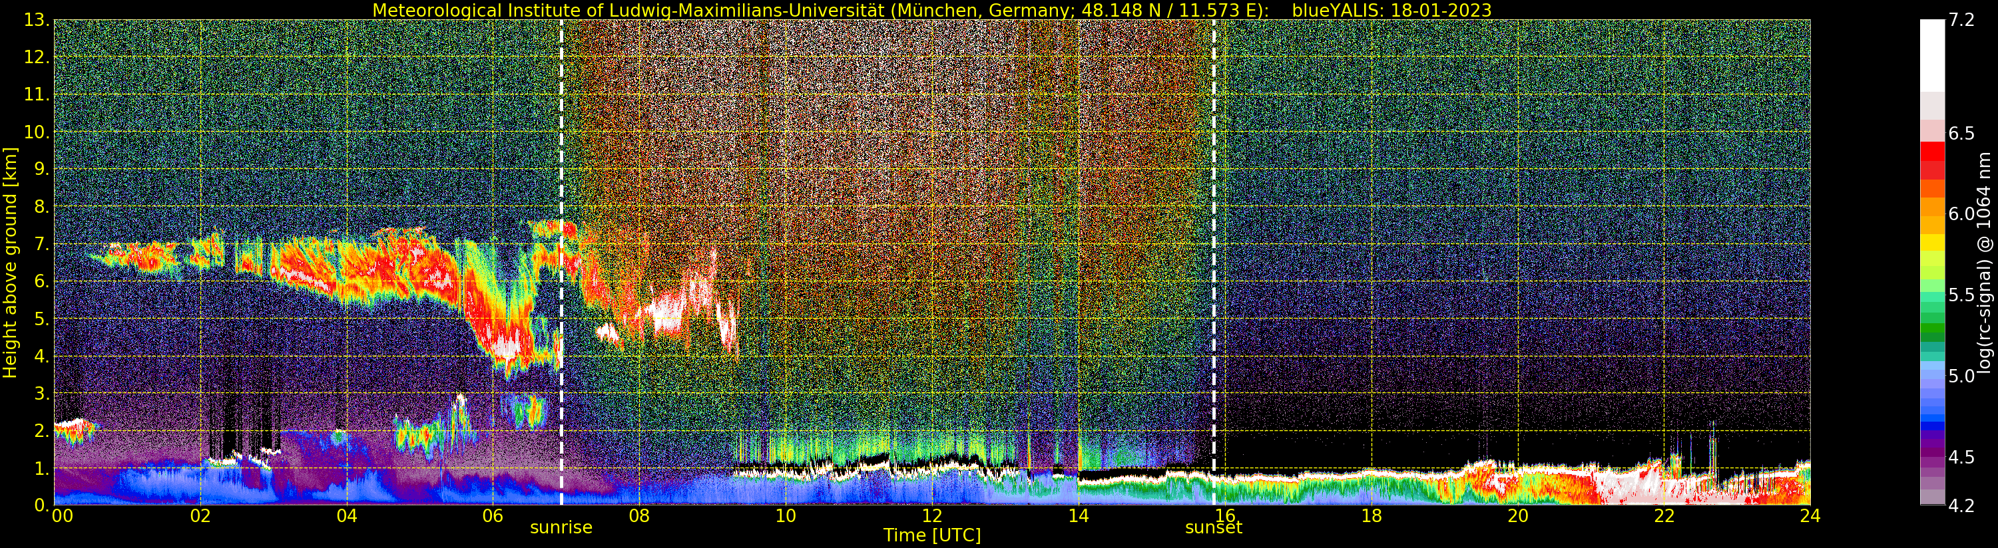Screen dimensions: 1998x548
Task: Click the 1. km tick on the height axis
Action: coord(42,468)
